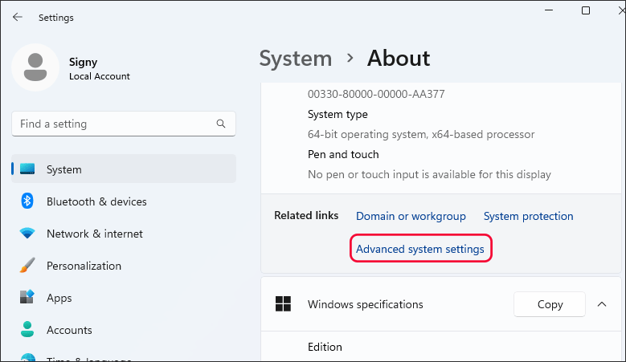Click the back arrow in title bar
The width and height of the screenshot is (626, 362).
point(18,17)
